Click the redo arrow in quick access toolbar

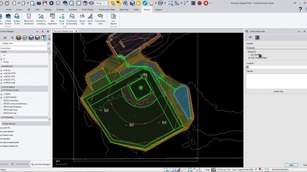click(7, 3)
